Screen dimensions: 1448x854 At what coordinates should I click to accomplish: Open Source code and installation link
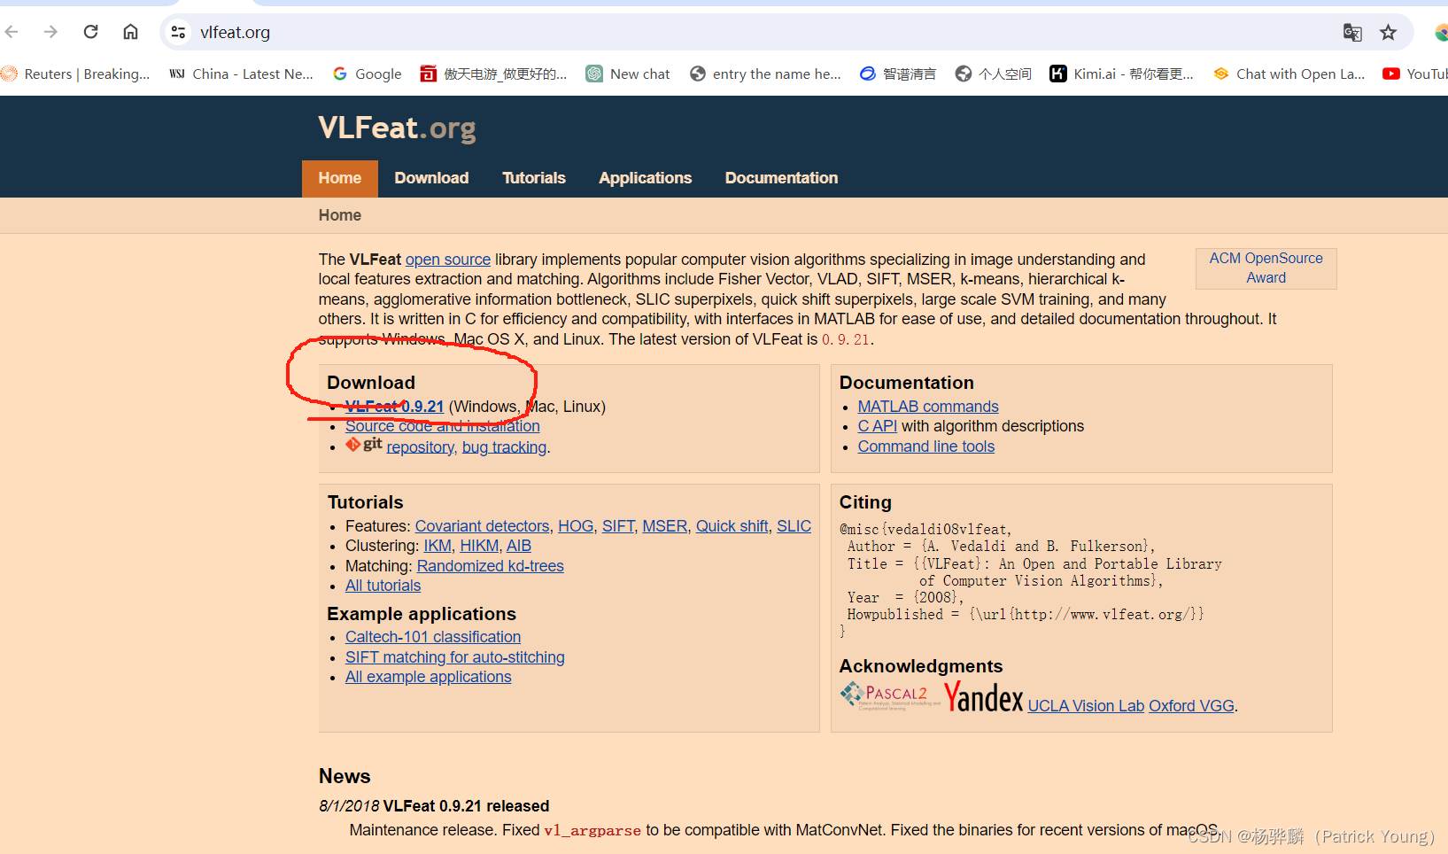[x=443, y=426]
